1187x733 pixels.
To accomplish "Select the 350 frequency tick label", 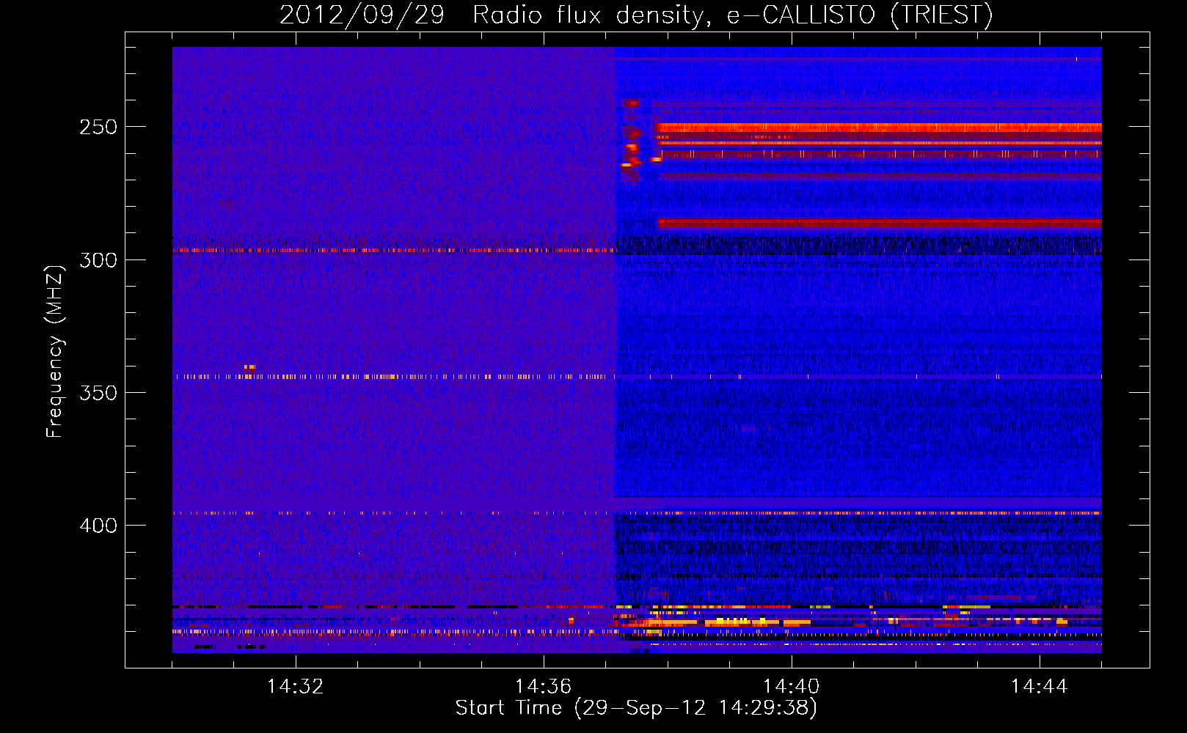I will pyautogui.click(x=98, y=393).
